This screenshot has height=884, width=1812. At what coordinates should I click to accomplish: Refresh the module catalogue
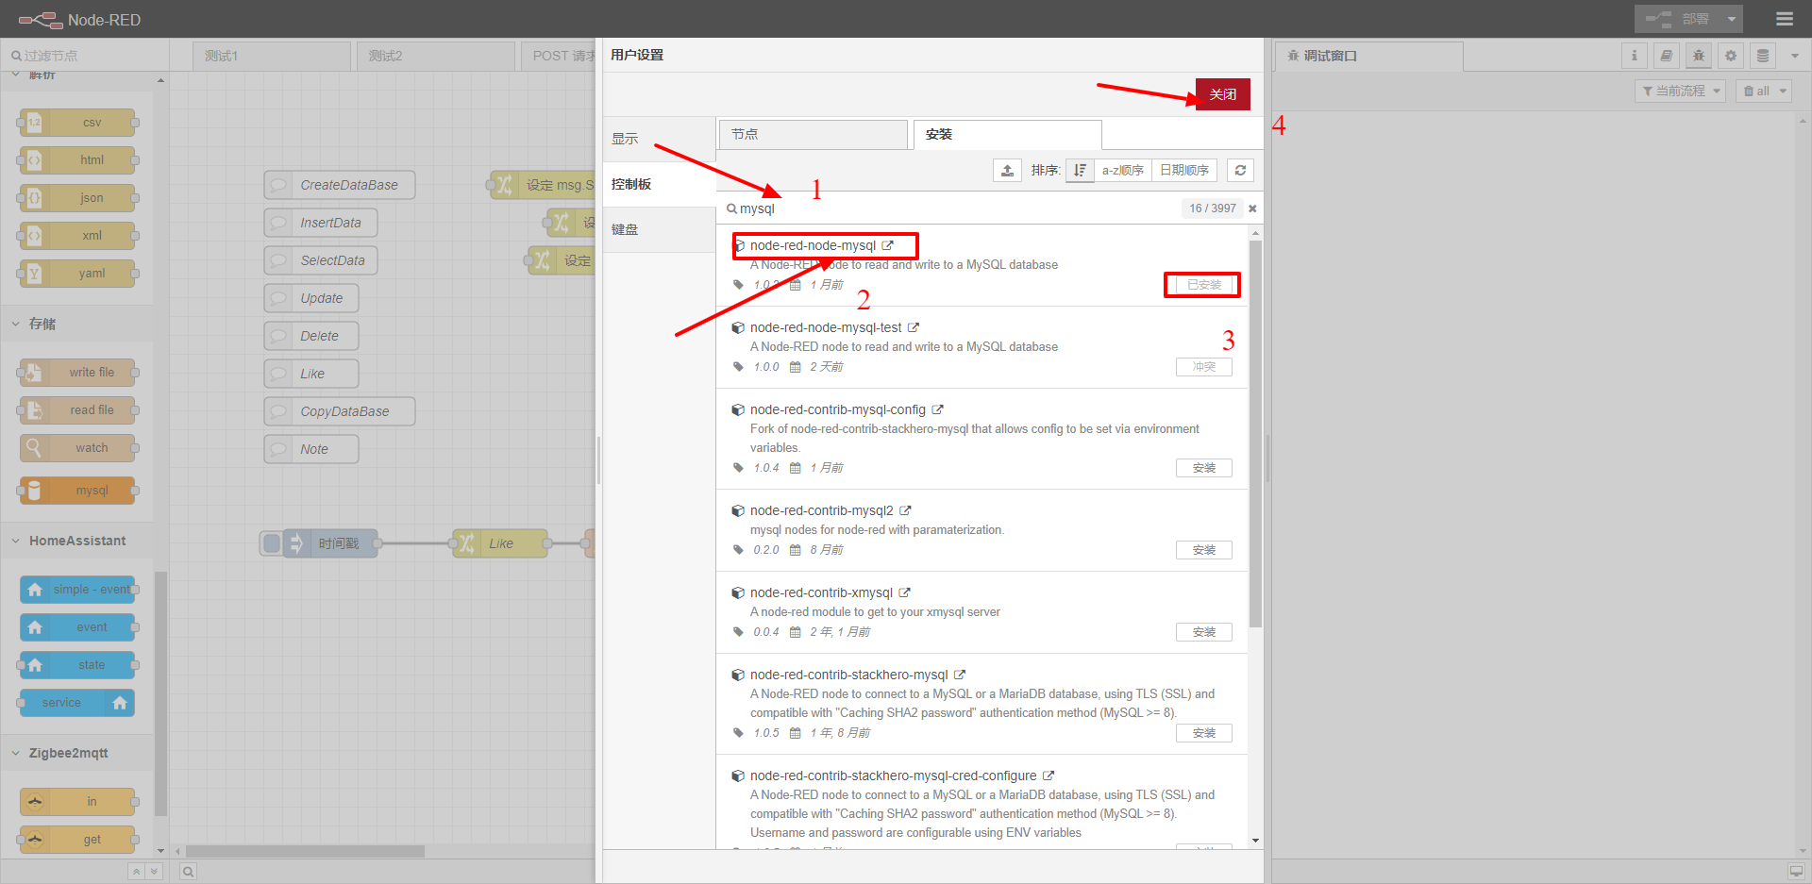[1240, 170]
